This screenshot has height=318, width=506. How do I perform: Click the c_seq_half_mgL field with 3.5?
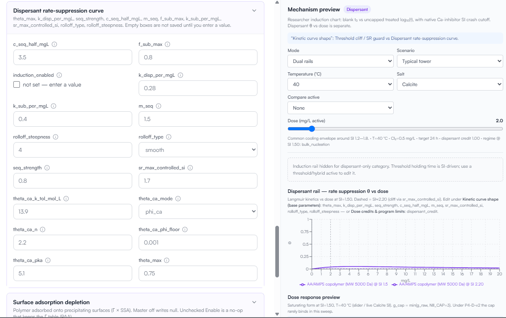coord(73,57)
